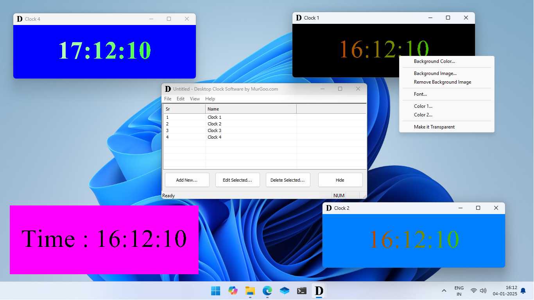The height and width of the screenshot is (300, 534).
Task: Open the Desktop Clock app from the taskbar
Action: 318,291
